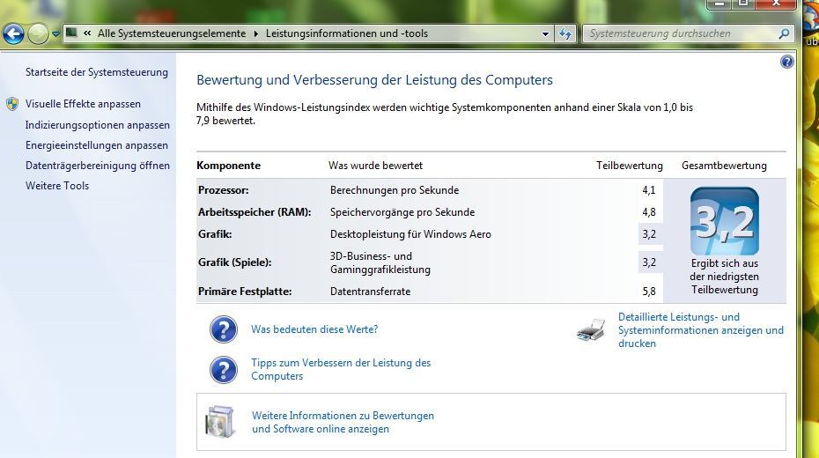
Task: Click Speichervorgänge pro Sekunde text
Action: click(402, 212)
